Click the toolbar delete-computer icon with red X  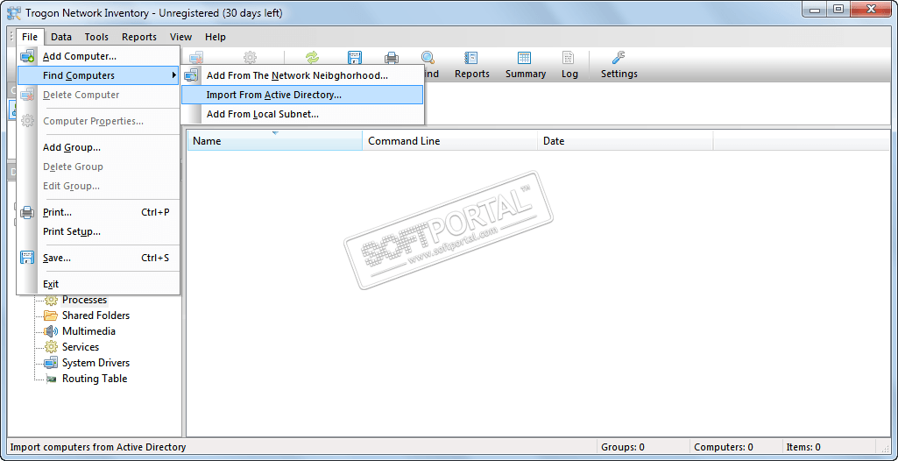[x=197, y=57]
